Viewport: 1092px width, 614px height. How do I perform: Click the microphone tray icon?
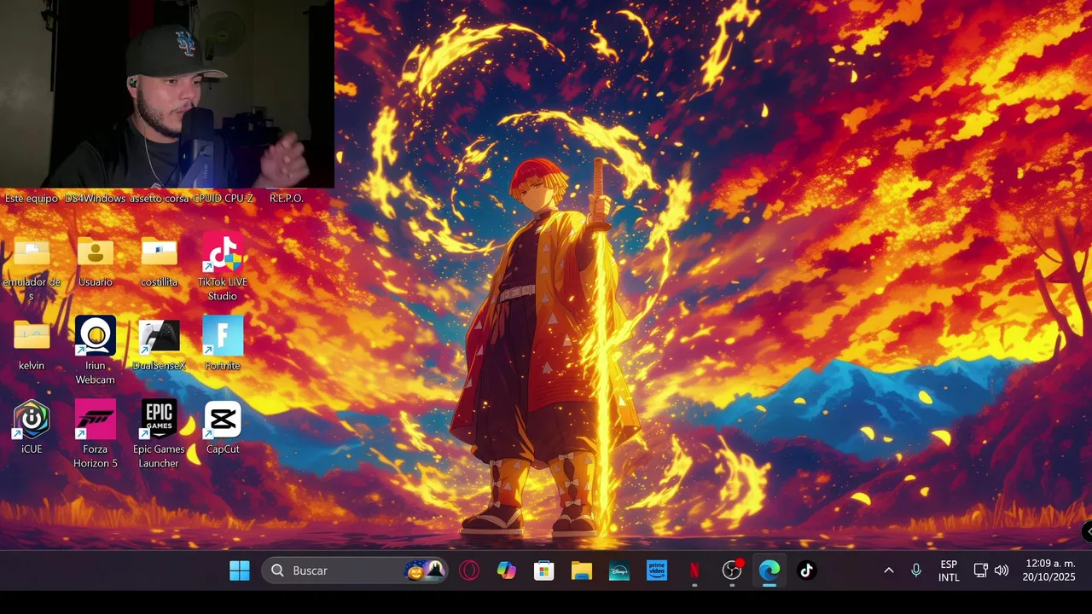916,571
